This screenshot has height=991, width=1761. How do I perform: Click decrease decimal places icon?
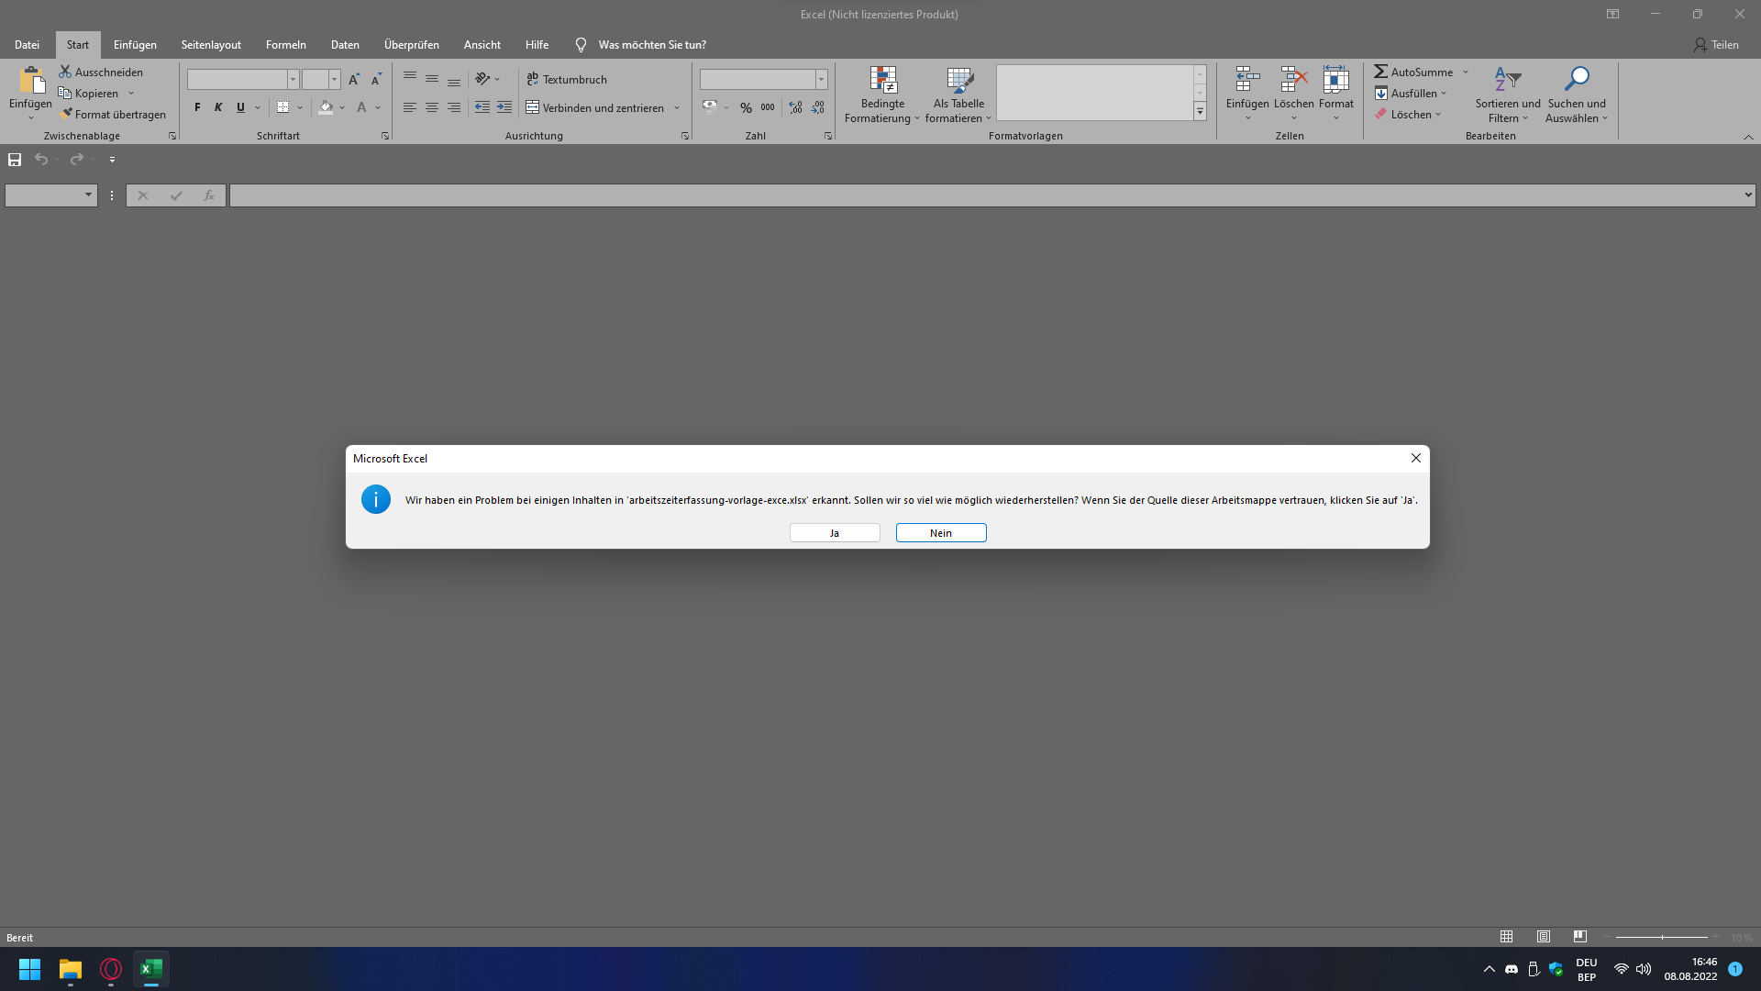(817, 107)
